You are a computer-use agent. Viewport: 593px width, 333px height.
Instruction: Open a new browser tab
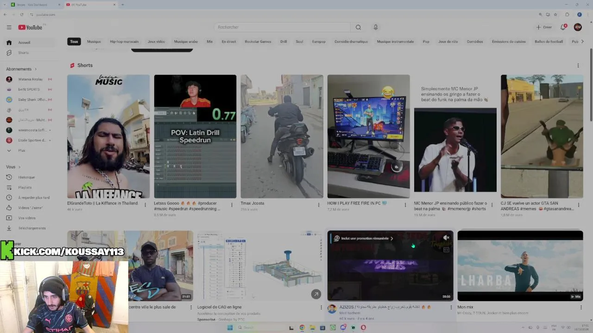(122, 5)
